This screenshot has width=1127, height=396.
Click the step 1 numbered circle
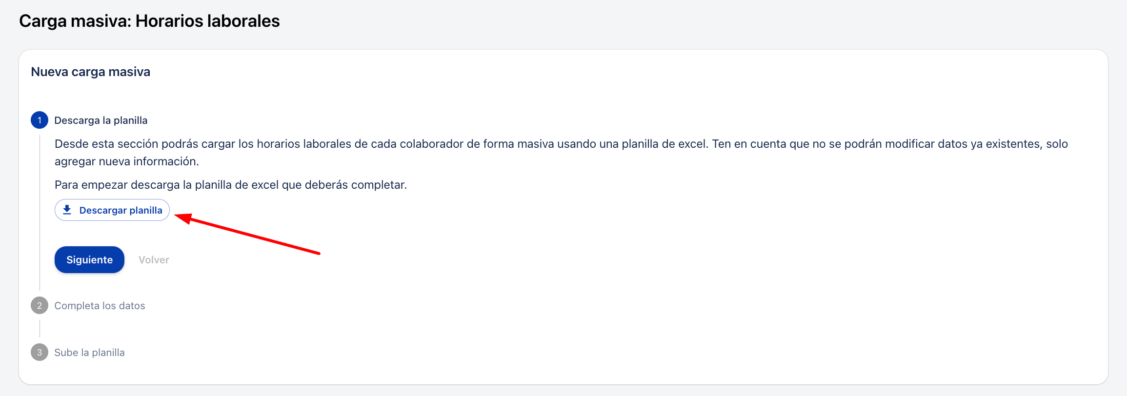coord(40,120)
